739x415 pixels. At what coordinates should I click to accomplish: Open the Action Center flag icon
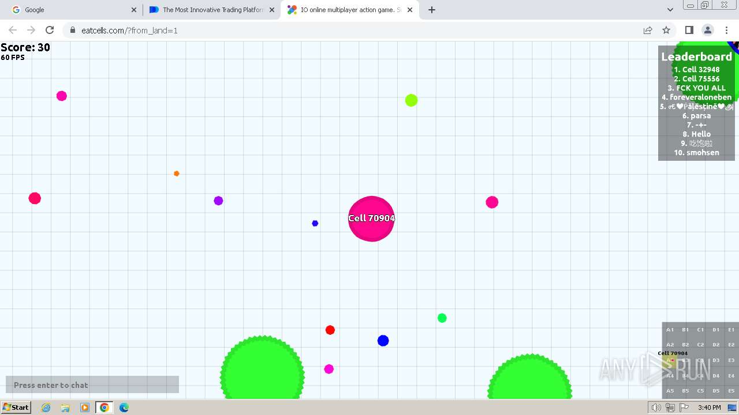(x=684, y=408)
